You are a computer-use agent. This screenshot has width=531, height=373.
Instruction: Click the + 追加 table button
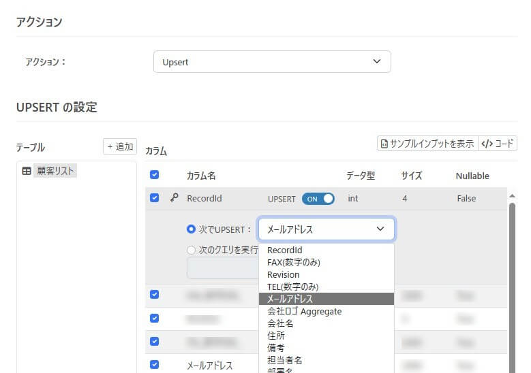[x=120, y=146]
